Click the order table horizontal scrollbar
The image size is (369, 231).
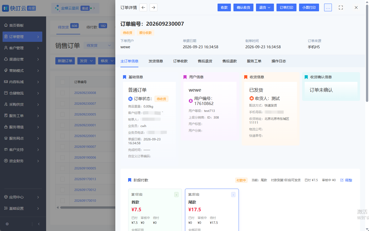[x=88, y=207]
